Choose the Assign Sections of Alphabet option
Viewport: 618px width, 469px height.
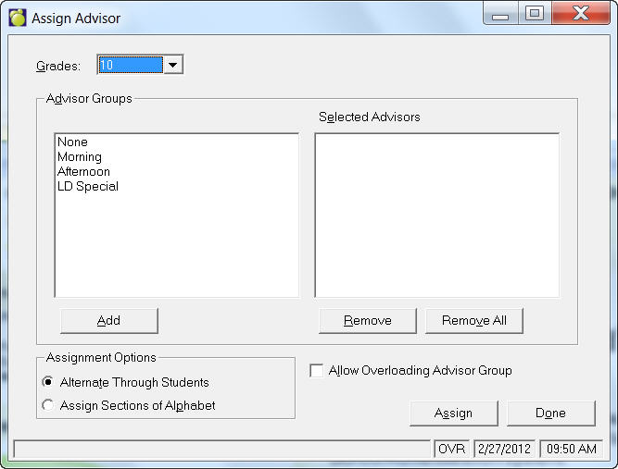coord(48,405)
